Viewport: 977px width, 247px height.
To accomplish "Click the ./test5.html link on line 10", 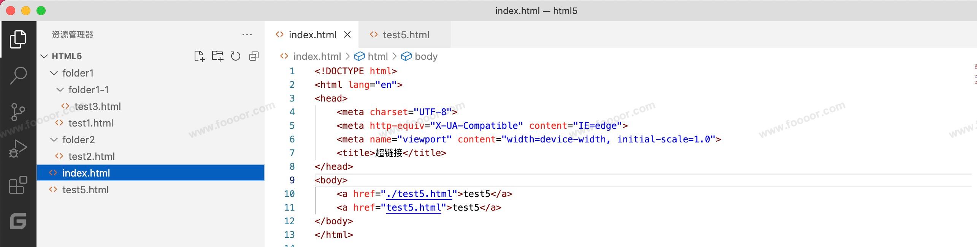I will pyautogui.click(x=419, y=194).
